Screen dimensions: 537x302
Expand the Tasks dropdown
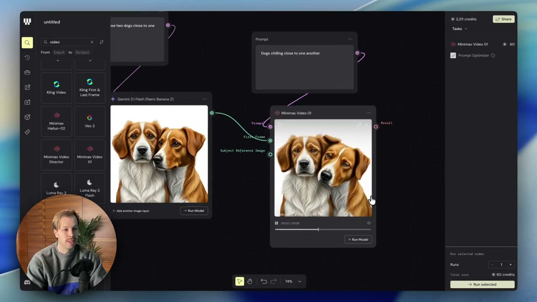(x=459, y=29)
